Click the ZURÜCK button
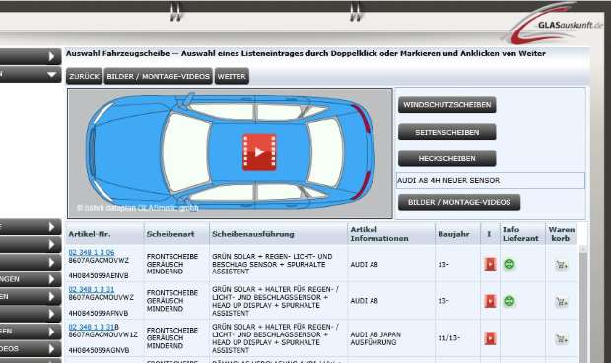Viewport: 611px width, 363px height. [x=84, y=77]
